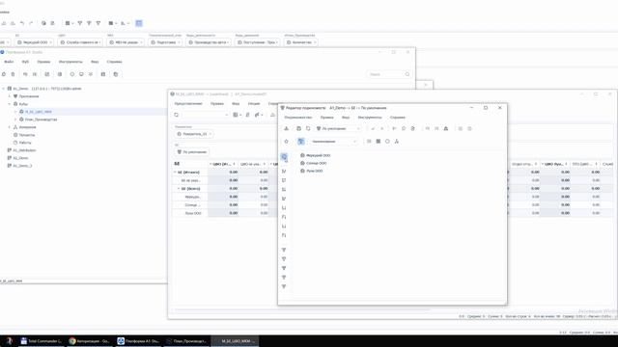
Task: Open Инструменты menu in subset editor
Action: point(369,118)
